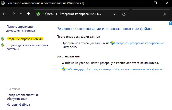
Task: Click shield icon beside Создать диск восстановления
Action: [x=3, y=45]
